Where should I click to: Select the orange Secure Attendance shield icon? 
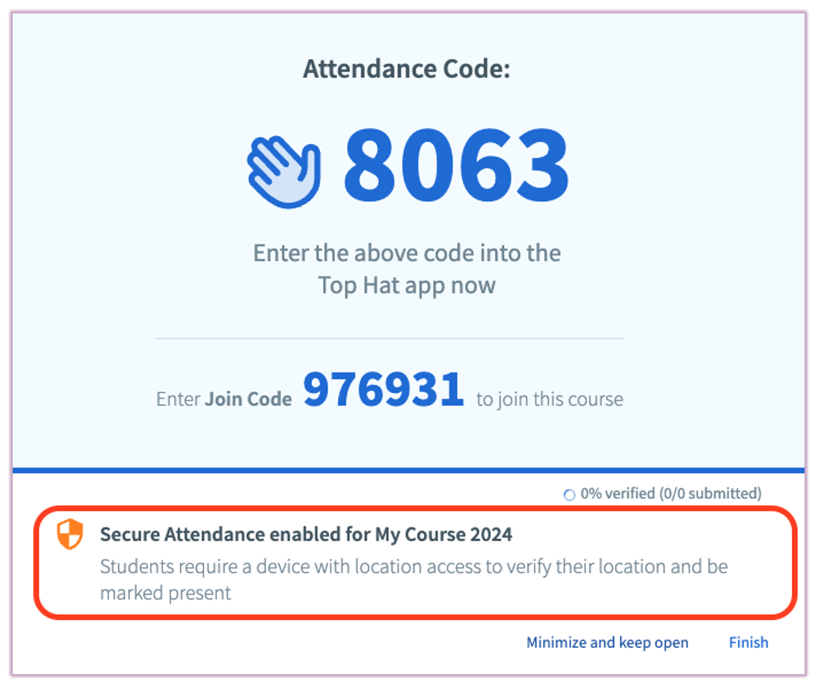[68, 534]
